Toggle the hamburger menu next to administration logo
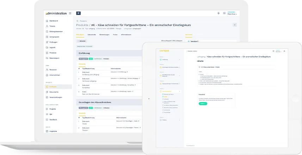 (70, 13)
